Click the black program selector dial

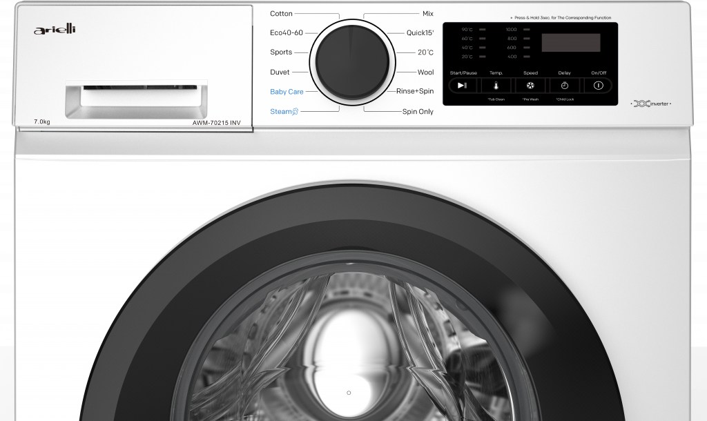[x=352, y=61]
